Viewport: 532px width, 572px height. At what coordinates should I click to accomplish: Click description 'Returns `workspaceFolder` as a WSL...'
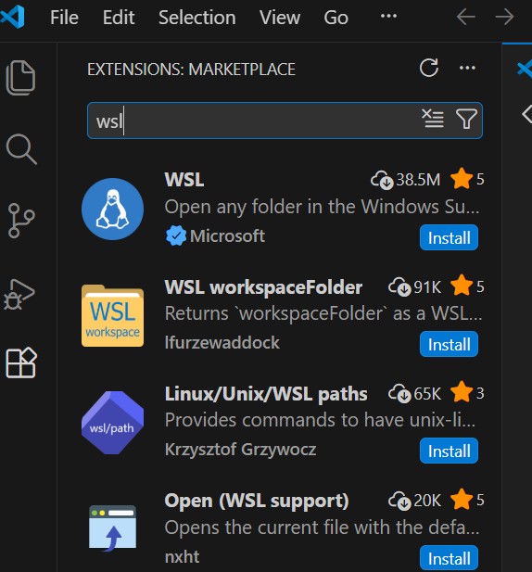(323, 313)
